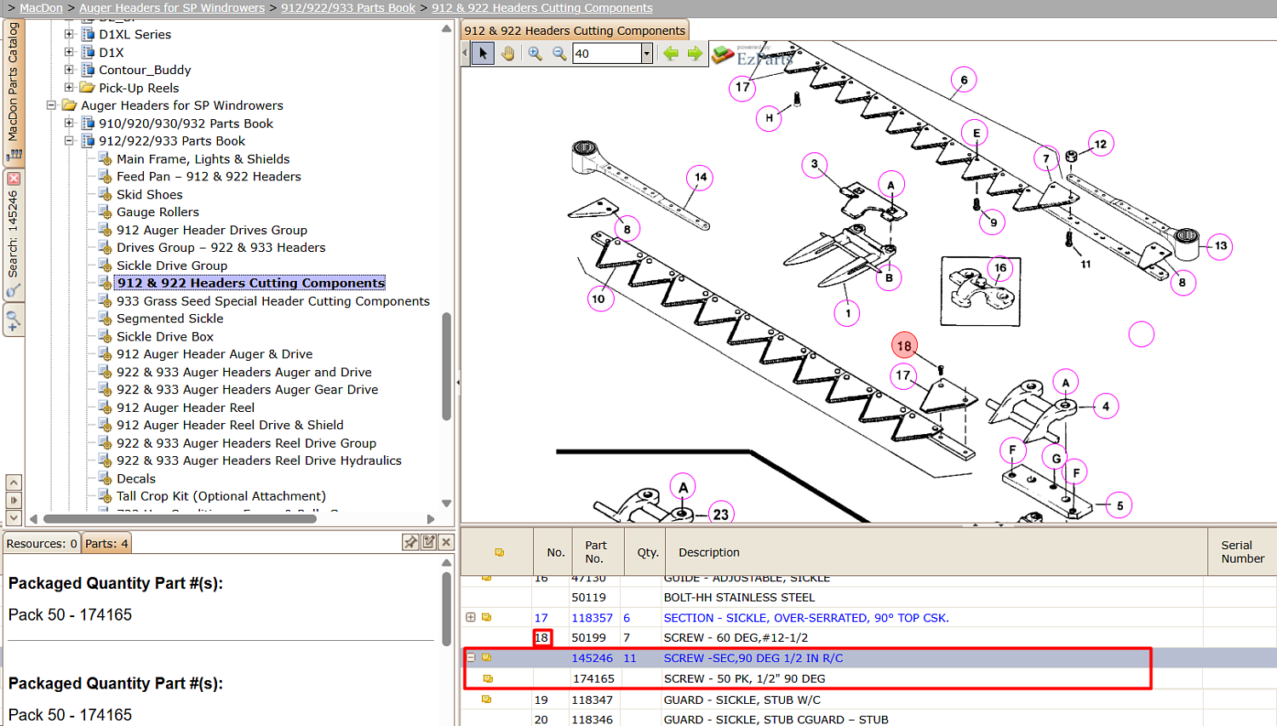Close the Parts results panel
Image resolution: width=1277 pixels, height=726 pixels.
coord(446,542)
